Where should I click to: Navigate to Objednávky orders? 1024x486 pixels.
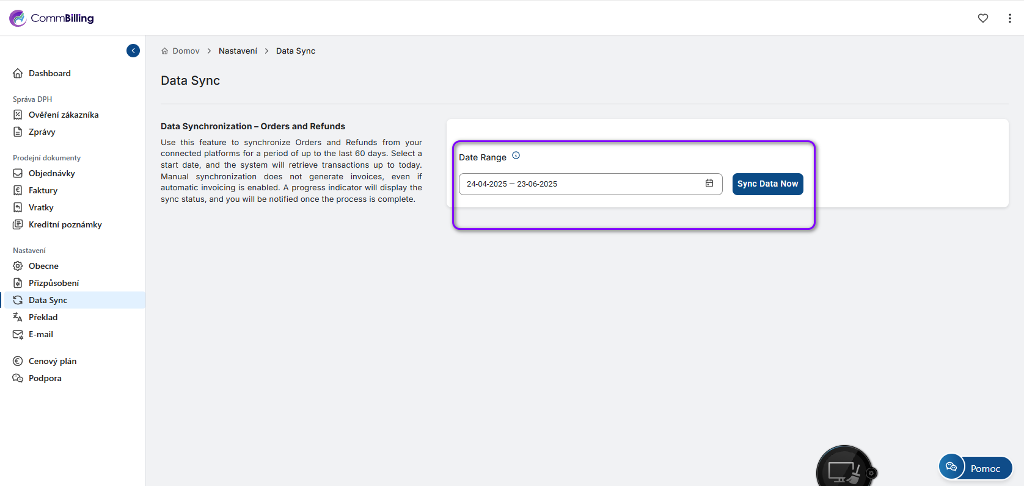(x=51, y=173)
